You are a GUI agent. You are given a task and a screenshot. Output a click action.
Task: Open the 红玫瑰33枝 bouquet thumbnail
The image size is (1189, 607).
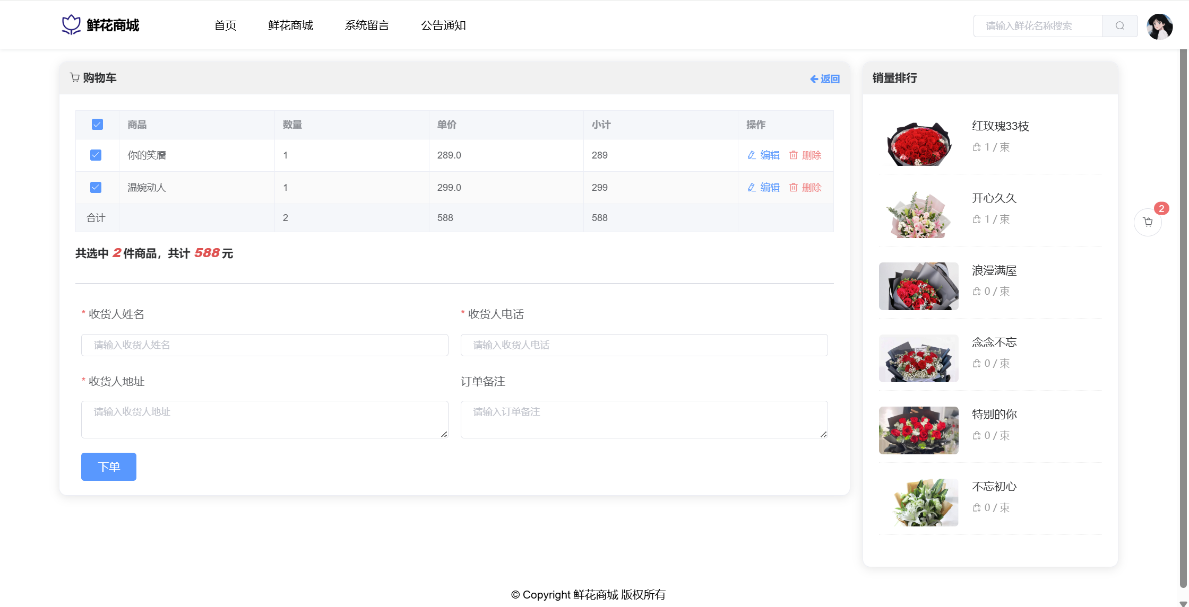click(x=918, y=142)
